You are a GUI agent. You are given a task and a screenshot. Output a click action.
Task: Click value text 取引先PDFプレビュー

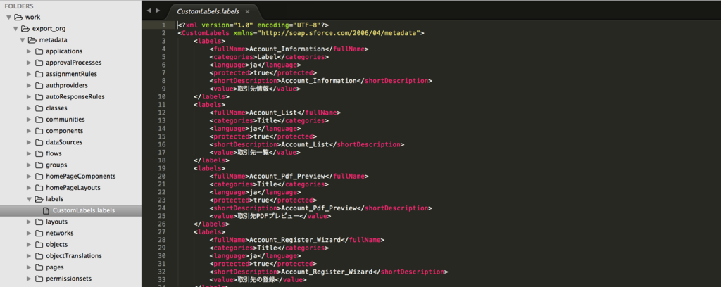click(268, 216)
